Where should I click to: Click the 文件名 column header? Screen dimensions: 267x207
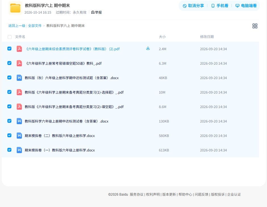click(20, 37)
